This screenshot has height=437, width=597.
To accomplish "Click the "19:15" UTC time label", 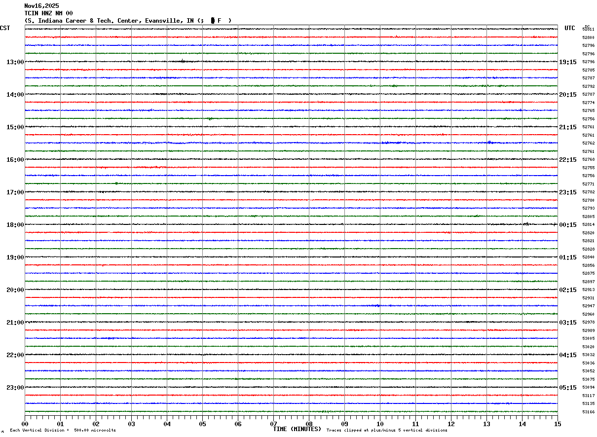I will [x=568, y=62].
